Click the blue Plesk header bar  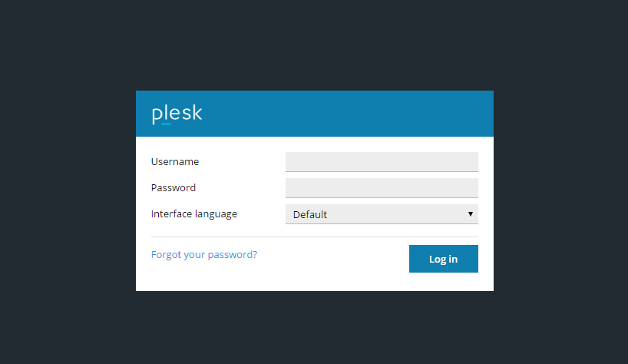point(345,114)
